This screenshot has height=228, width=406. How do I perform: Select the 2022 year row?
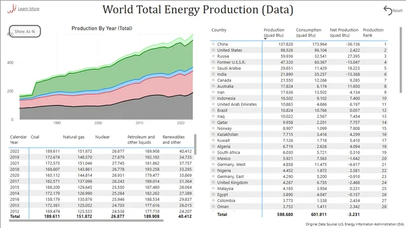(101, 151)
